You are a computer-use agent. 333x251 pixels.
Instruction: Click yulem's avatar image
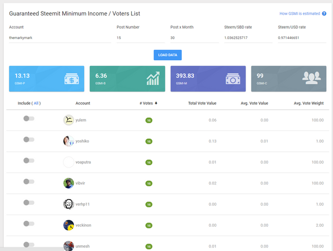[69, 120]
